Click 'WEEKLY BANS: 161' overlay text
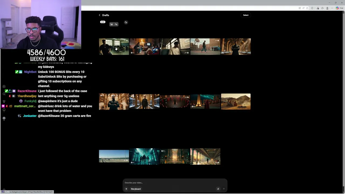345x194 pixels. point(47,59)
